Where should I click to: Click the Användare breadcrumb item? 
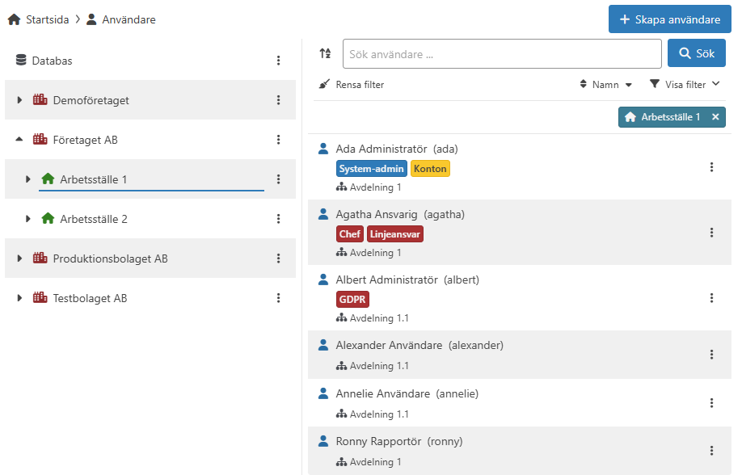pyautogui.click(x=129, y=20)
